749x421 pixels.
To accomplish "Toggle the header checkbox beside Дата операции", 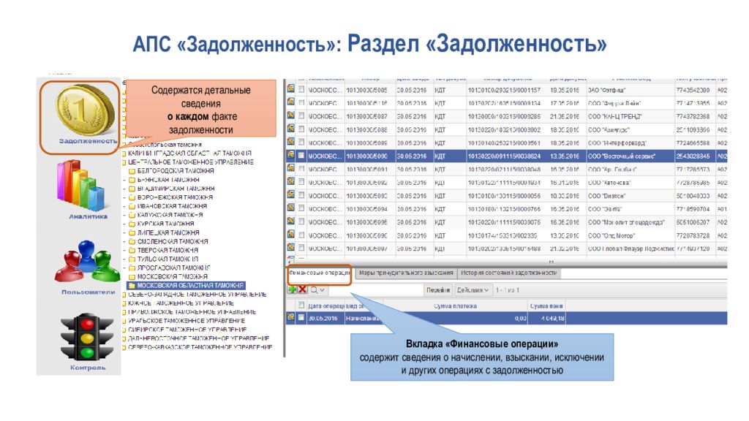I will (301, 305).
